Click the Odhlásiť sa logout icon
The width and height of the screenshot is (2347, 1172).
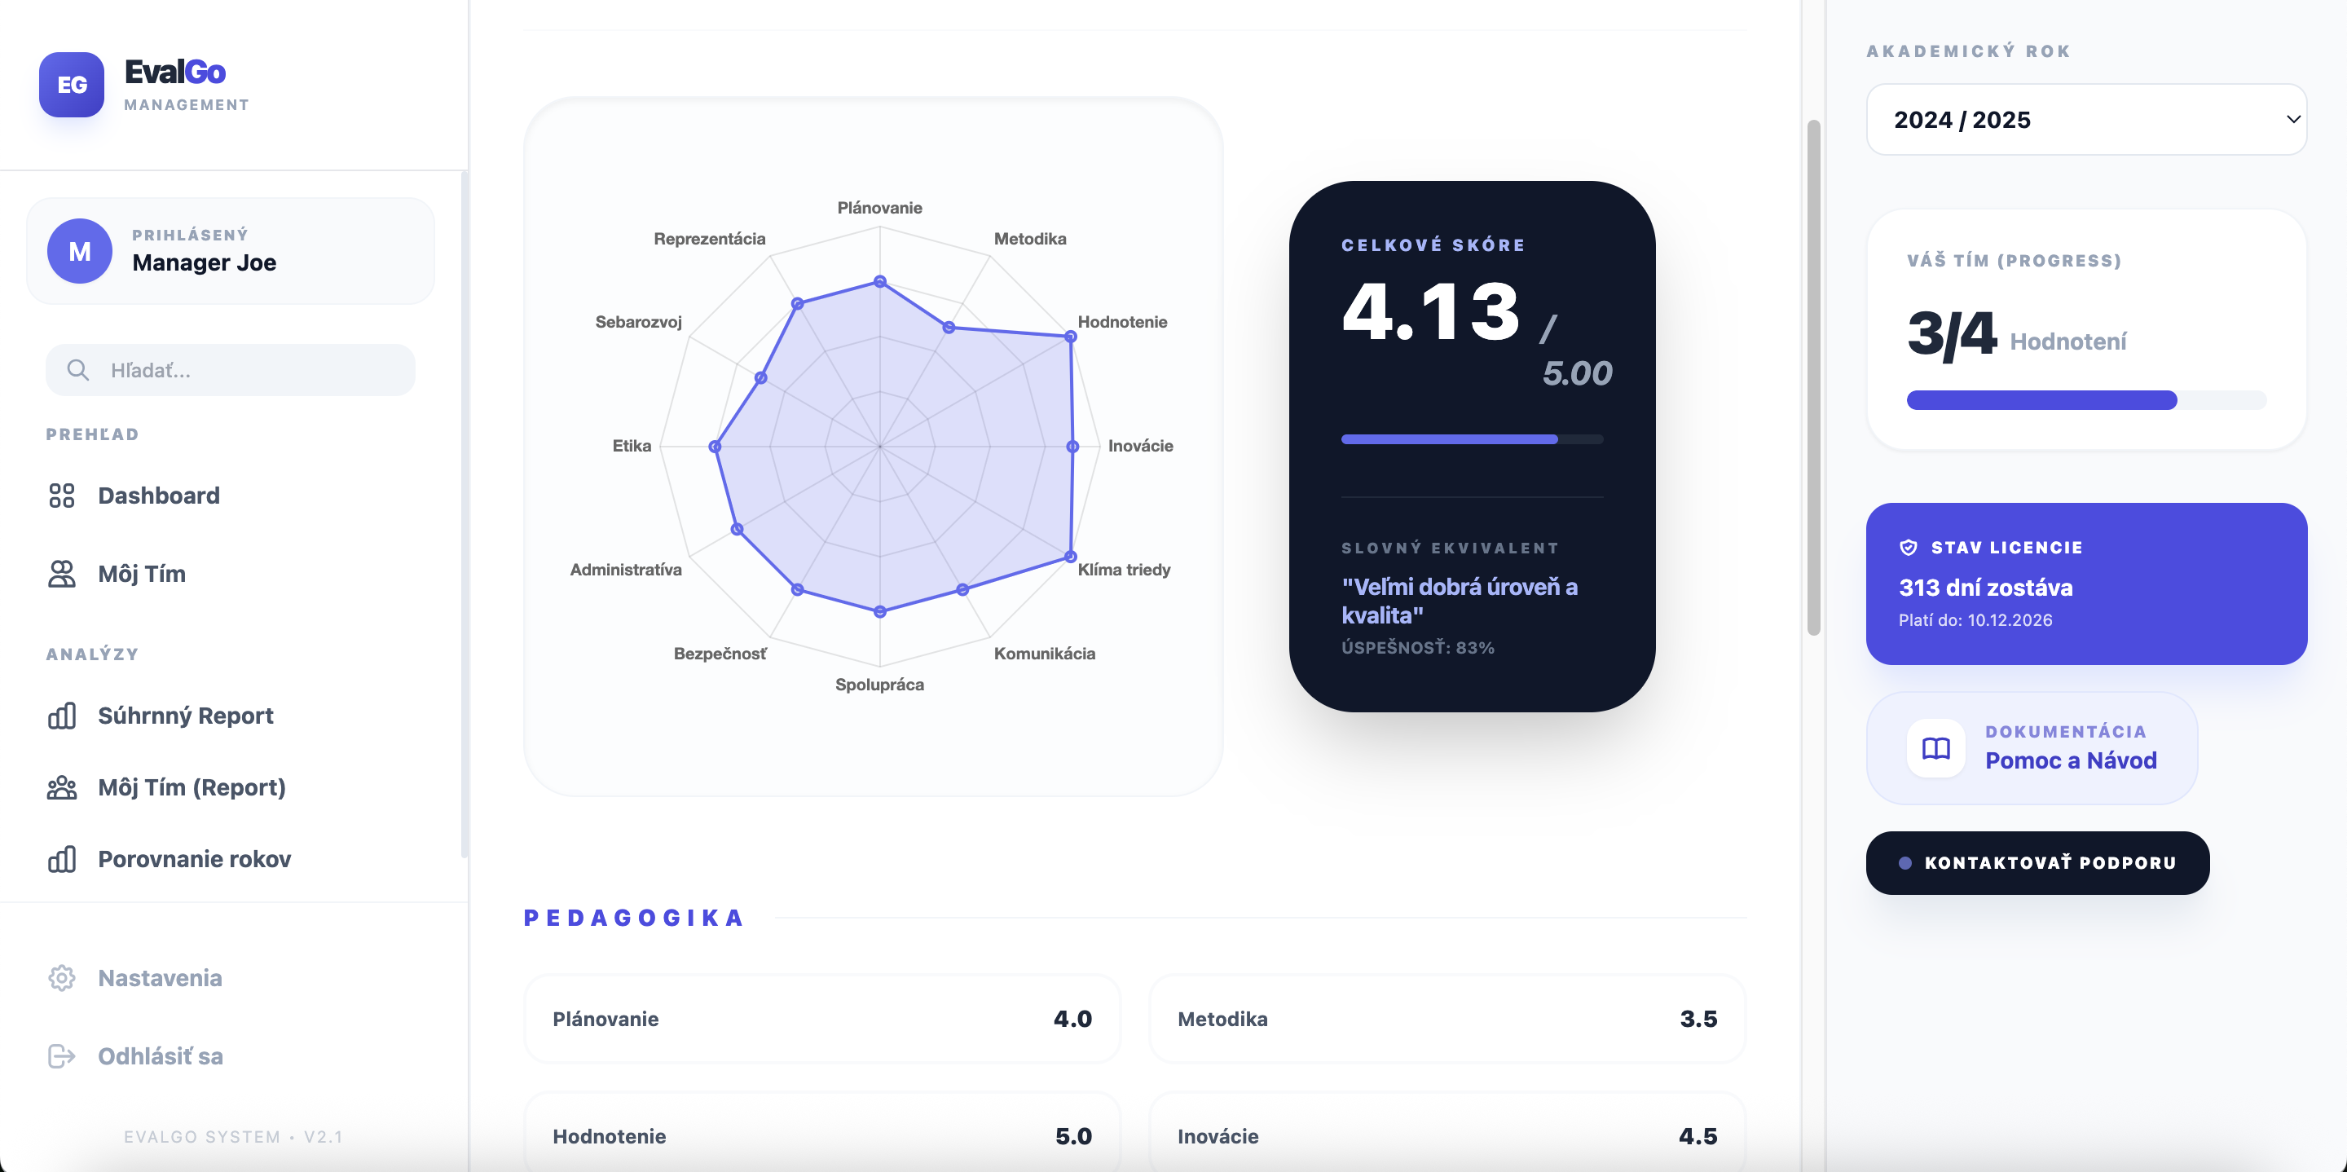[61, 1056]
